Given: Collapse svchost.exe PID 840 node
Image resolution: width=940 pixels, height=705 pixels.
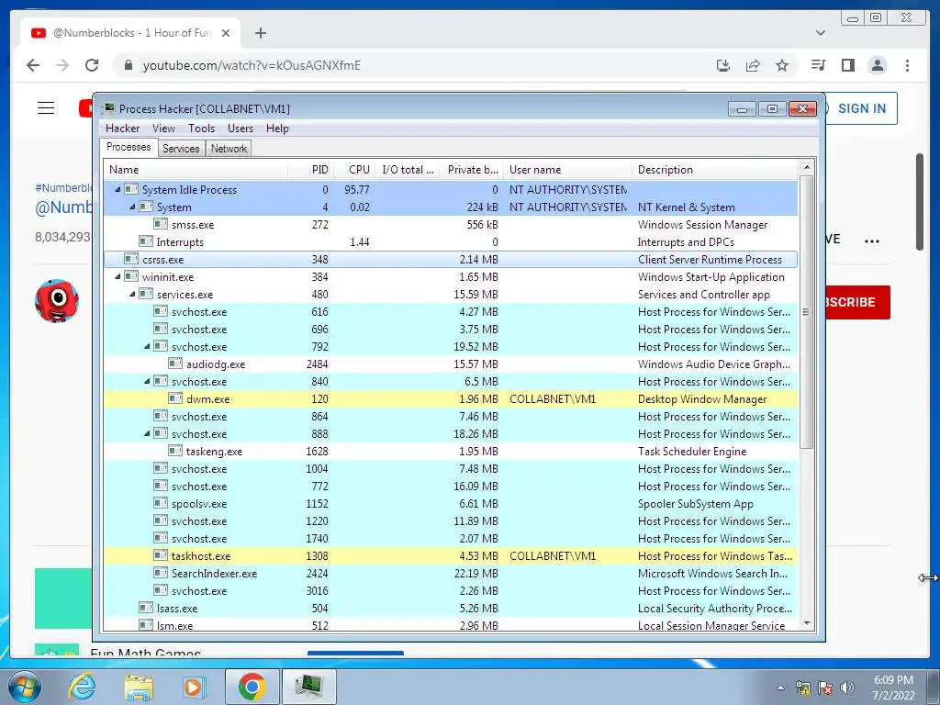Looking at the screenshot, I should click(x=147, y=381).
